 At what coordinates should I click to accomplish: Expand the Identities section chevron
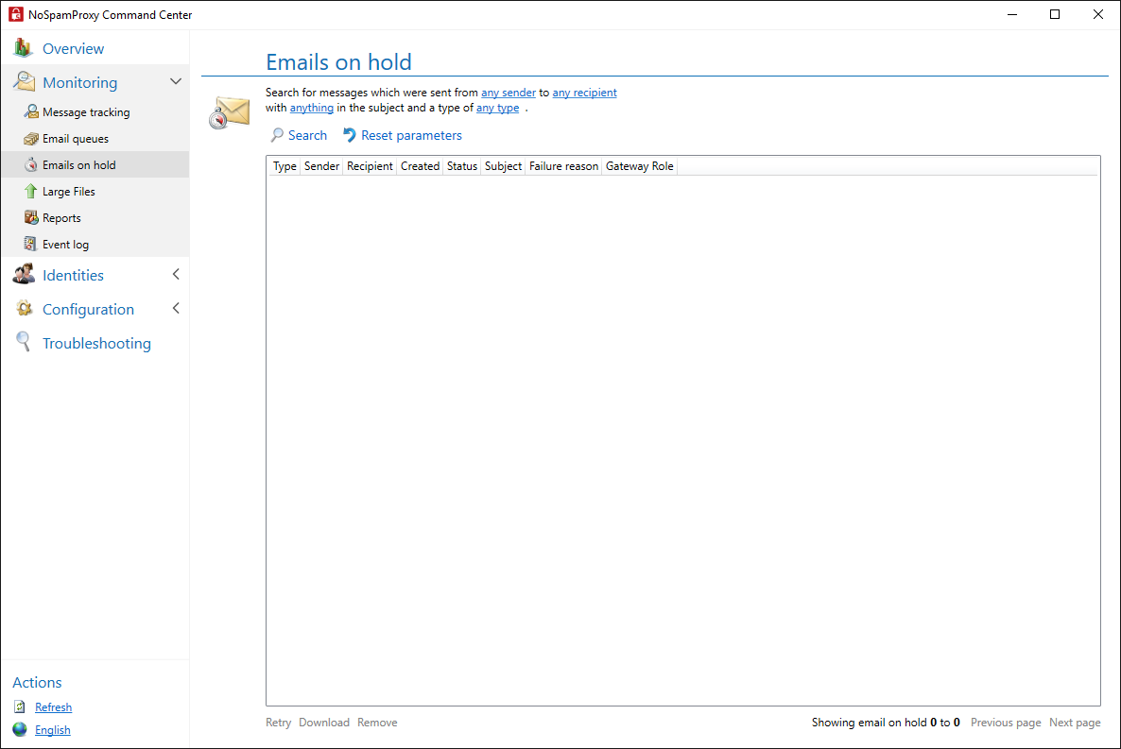(176, 275)
